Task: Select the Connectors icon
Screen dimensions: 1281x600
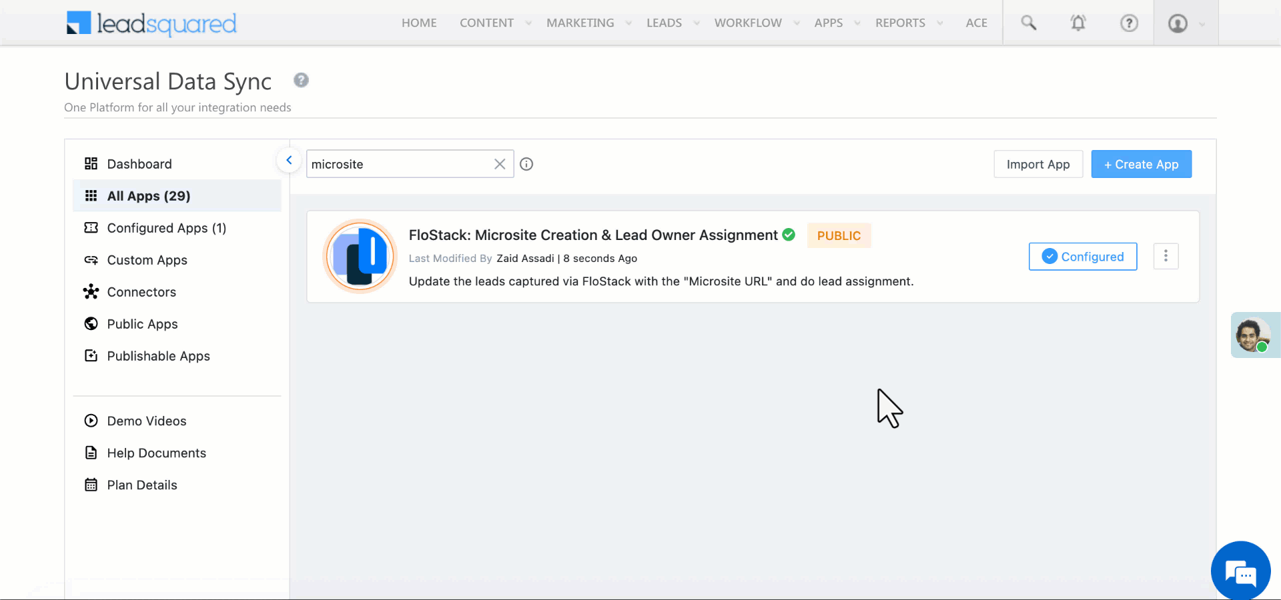Action: click(x=91, y=292)
